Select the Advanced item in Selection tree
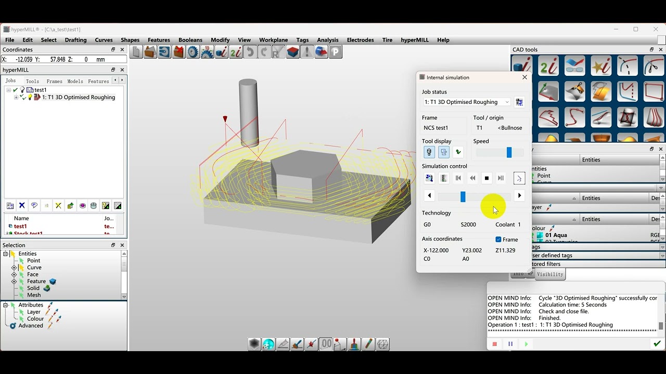 pyautogui.click(x=31, y=326)
